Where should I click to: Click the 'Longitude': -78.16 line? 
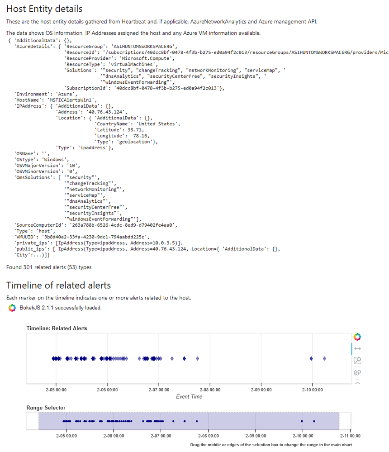coord(122,136)
